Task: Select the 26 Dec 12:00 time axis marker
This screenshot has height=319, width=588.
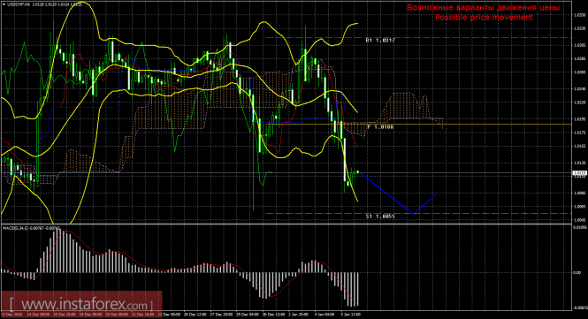Action: [x=196, y=315]
